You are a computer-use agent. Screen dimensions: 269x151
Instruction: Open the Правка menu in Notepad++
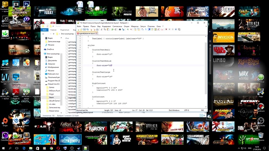click(x=86, y=26)
